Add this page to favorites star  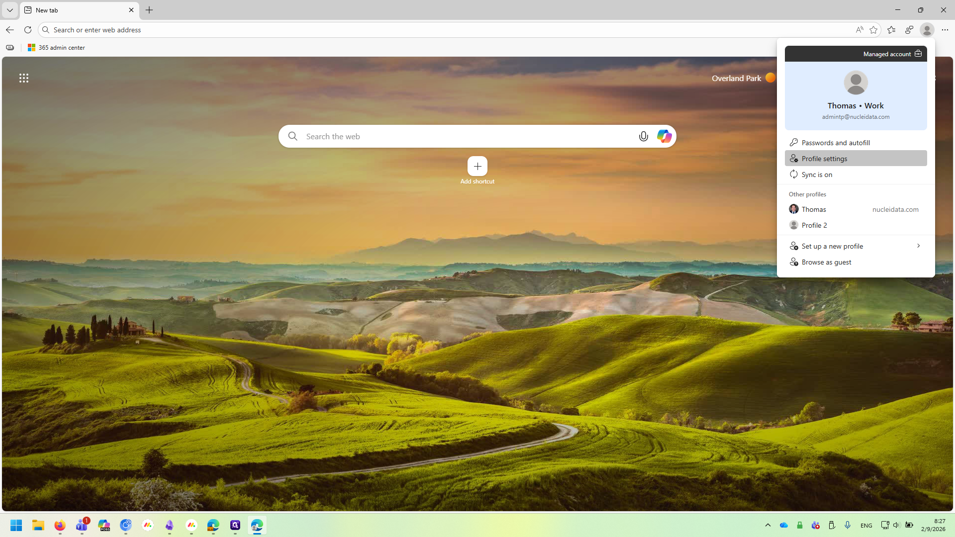873,30
